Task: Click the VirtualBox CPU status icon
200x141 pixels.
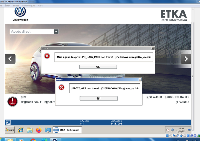Action: (x=195, y=136)
